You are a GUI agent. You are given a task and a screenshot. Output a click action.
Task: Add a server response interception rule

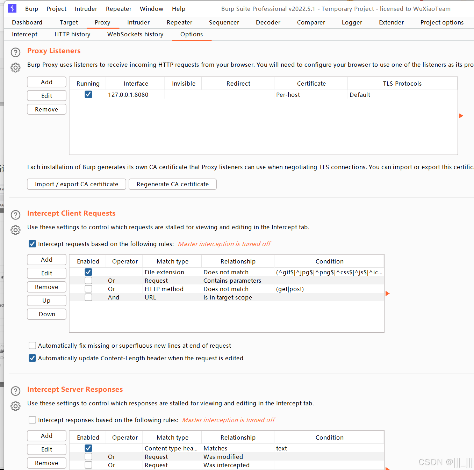46,436
